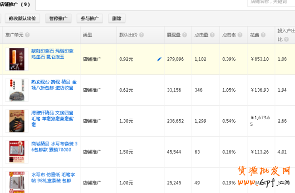This screenshot has height=193, width=295.
Task: Click help icon next to 点击率 header
Action: coord(240,35)
